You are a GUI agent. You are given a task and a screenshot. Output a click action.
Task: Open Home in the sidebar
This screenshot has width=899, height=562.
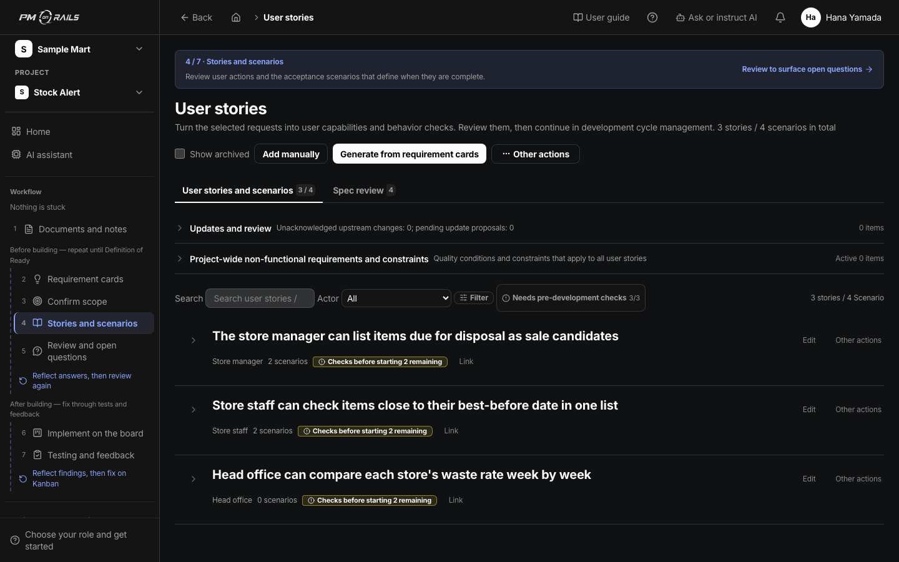79,132
